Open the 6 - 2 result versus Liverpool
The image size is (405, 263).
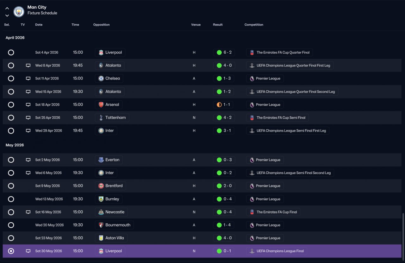pyautogui.click(x=224, y=52)
